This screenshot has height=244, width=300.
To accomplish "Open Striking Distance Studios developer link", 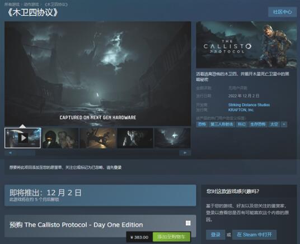I will (x=249, y=105).
